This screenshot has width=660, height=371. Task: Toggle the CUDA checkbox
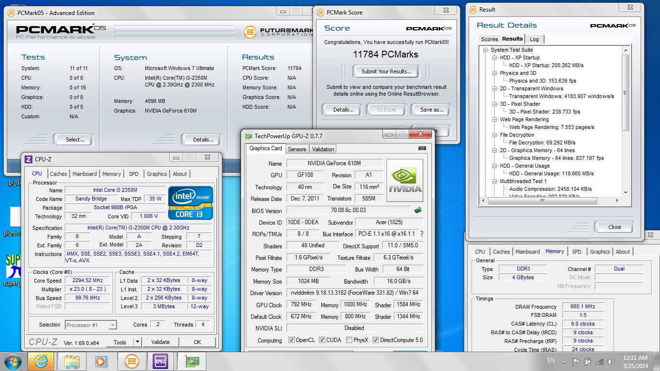coord(322,340)
